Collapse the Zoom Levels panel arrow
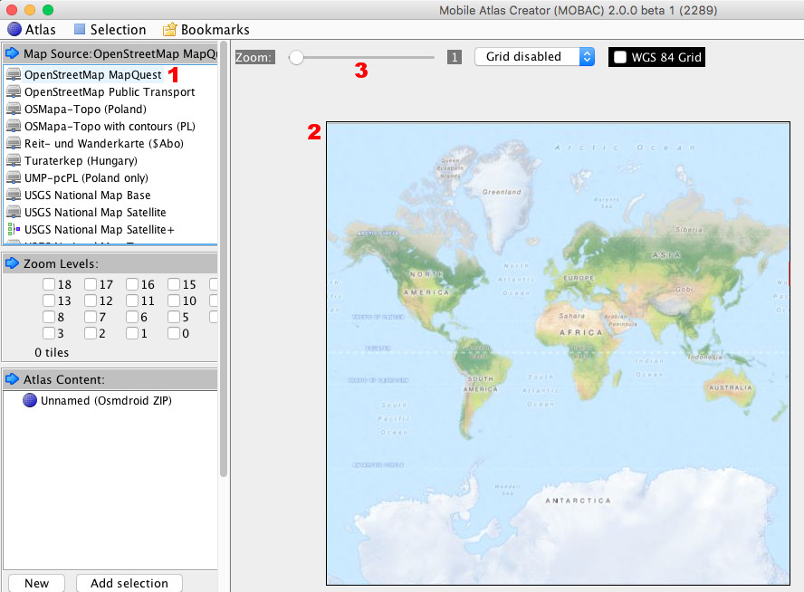 tap(13, 263)
